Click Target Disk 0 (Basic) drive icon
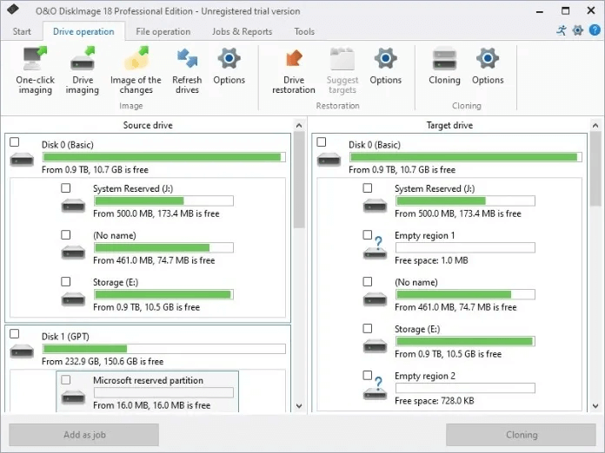 click(329, 159)
